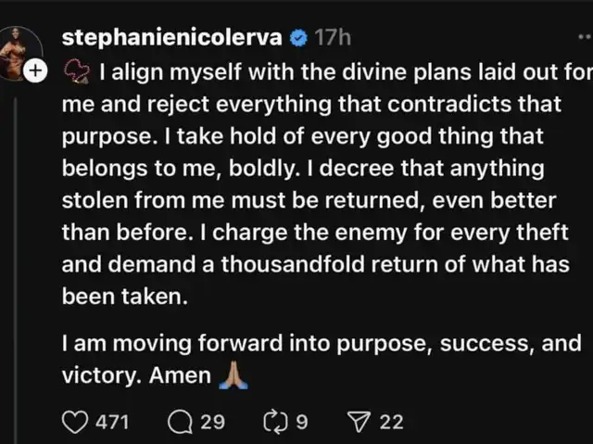
Task: Open the three-dot more options menu
Action: click(584, 38)
